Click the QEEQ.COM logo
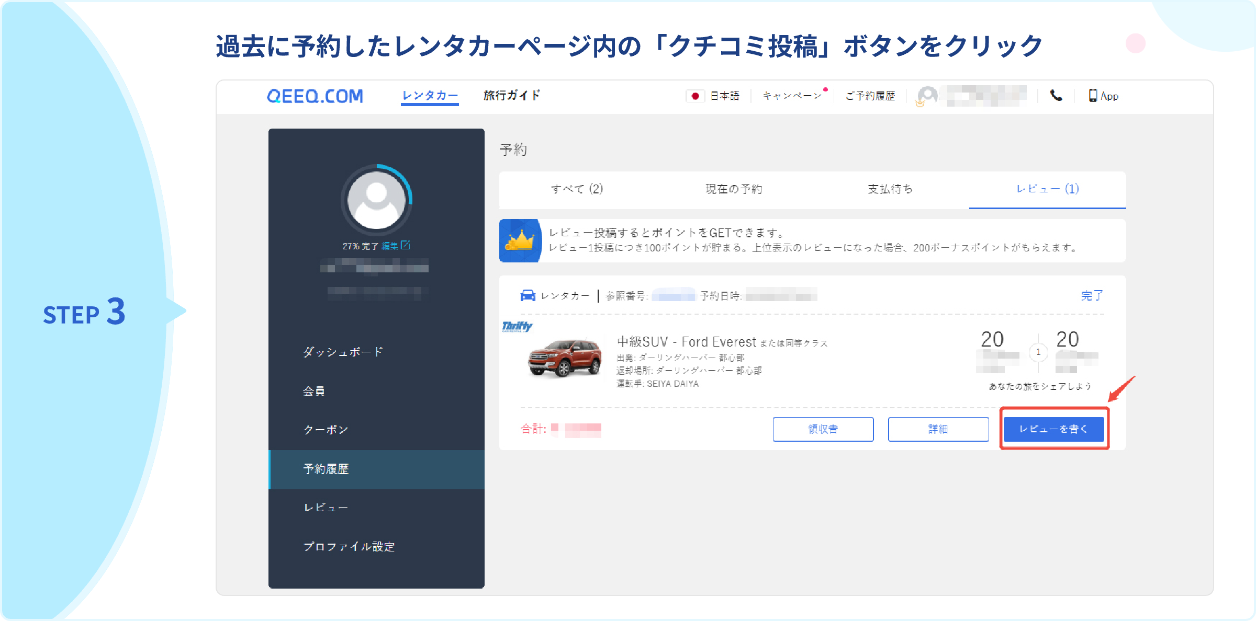This screenshot has height=621, width=1256. (315, 96)
